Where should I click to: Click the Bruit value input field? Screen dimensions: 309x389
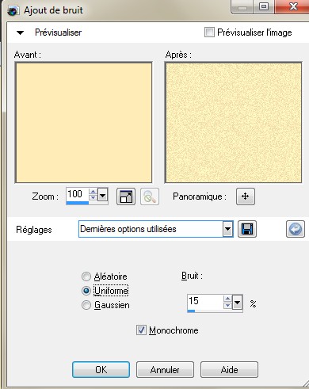pyautogui.click(x=205, y=302)
